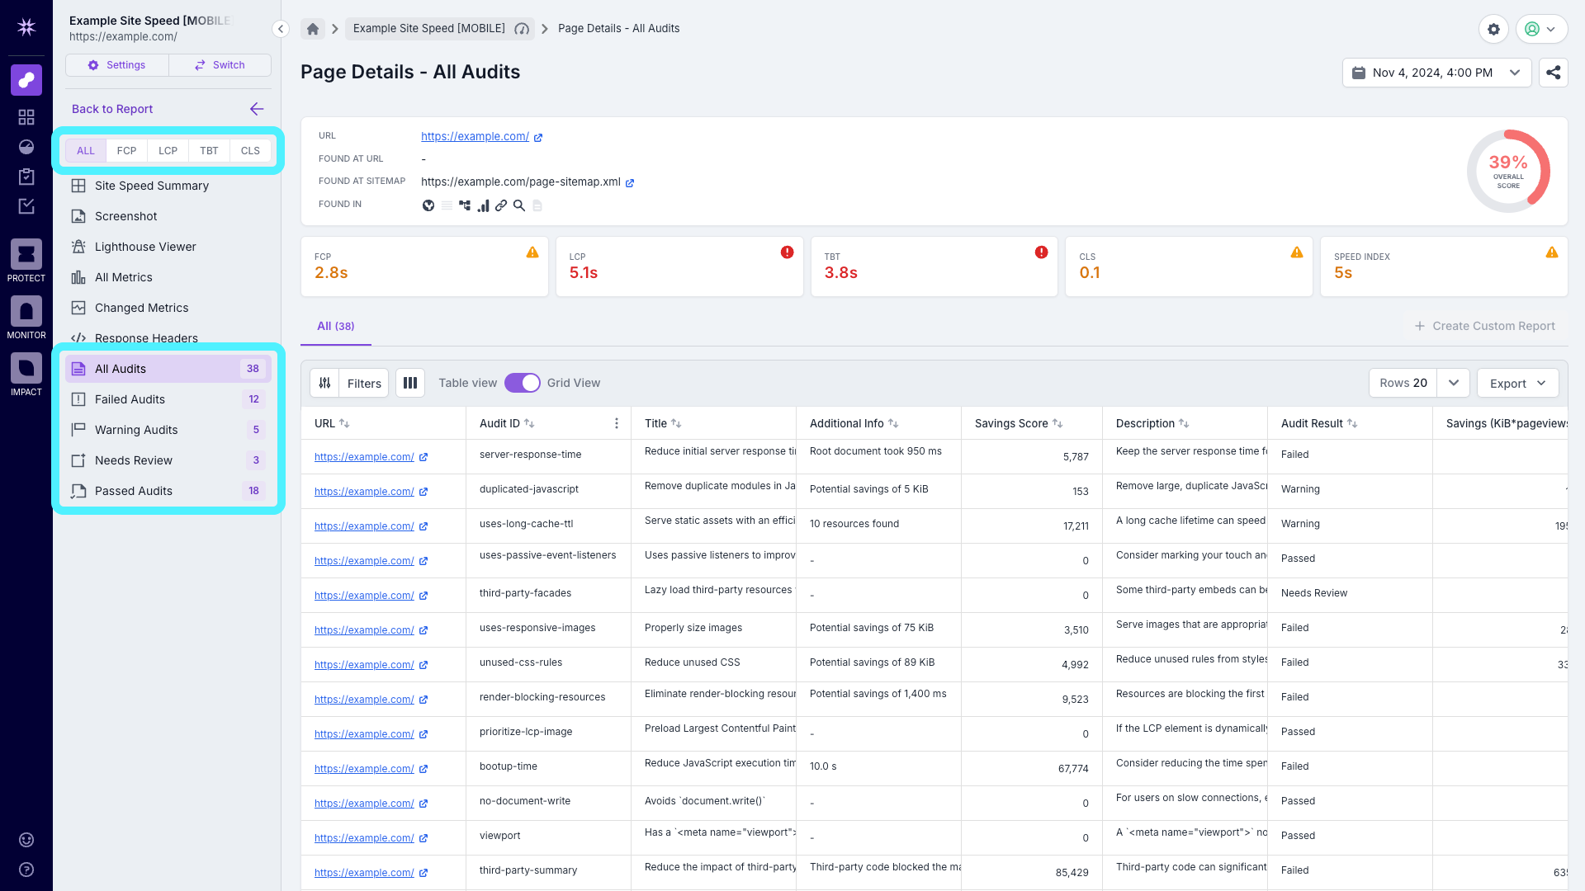Image resolution: width=1585 pixels, height=891 pixels.
Task: Open Warning Audits in sidebar
Action: pyautogui.click(x=168, y=430)
